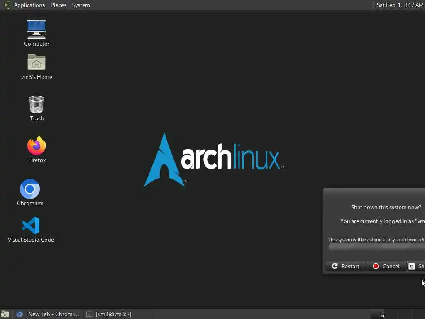Open the System menu

click(81, 5)
